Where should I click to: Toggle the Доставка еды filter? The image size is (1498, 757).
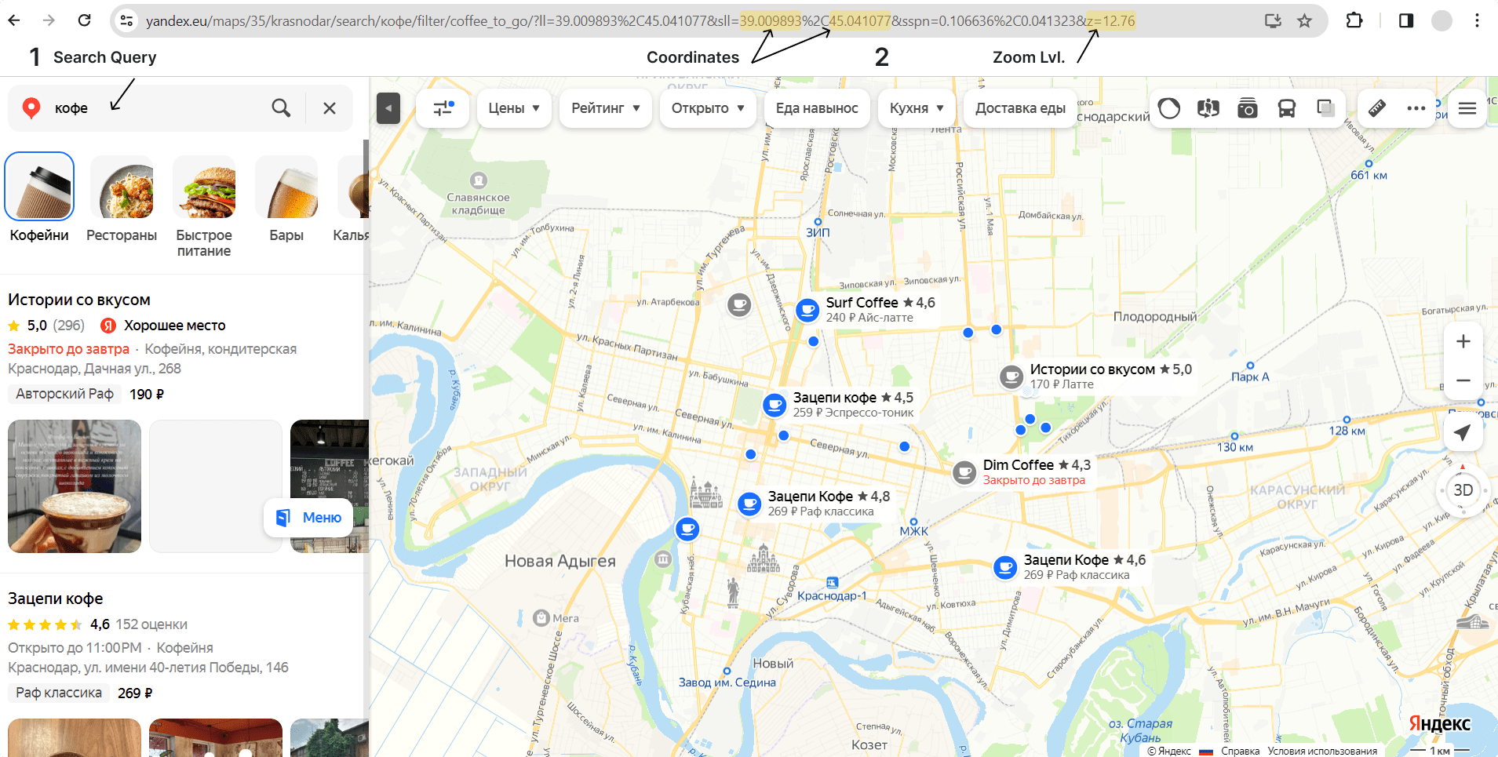(1020, 108)
